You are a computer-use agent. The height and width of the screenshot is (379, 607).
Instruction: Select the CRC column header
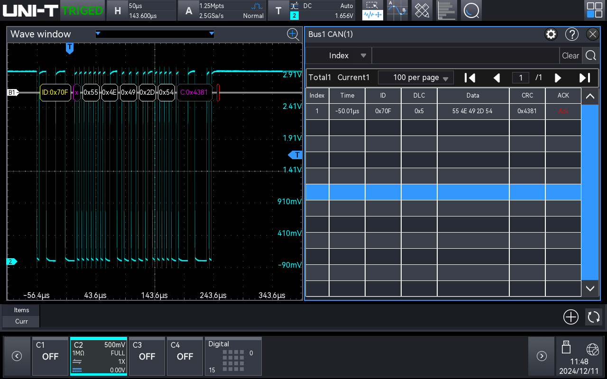click(x=527, y=95)
